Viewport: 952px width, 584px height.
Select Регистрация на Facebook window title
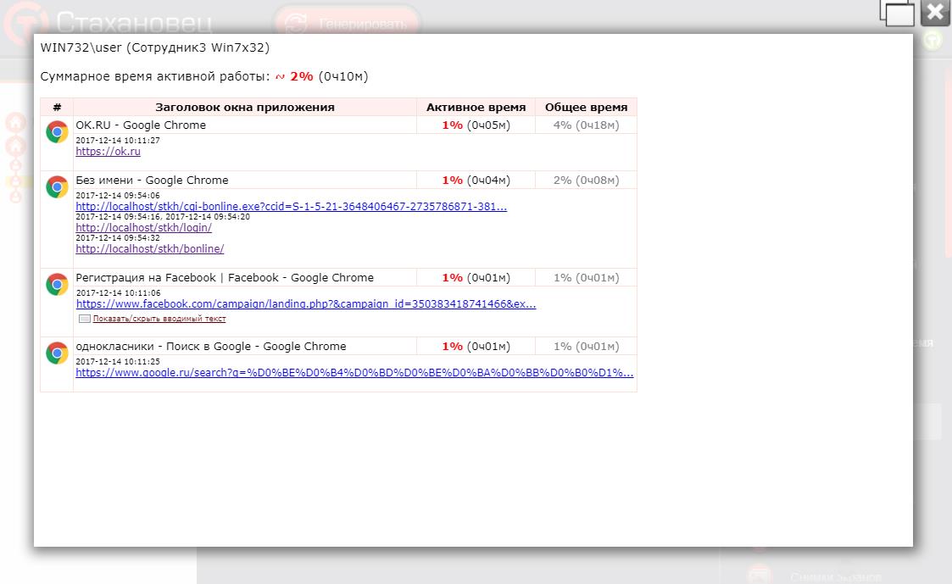[225, 277]
